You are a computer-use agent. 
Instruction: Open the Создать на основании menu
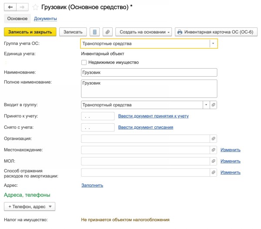144,32
